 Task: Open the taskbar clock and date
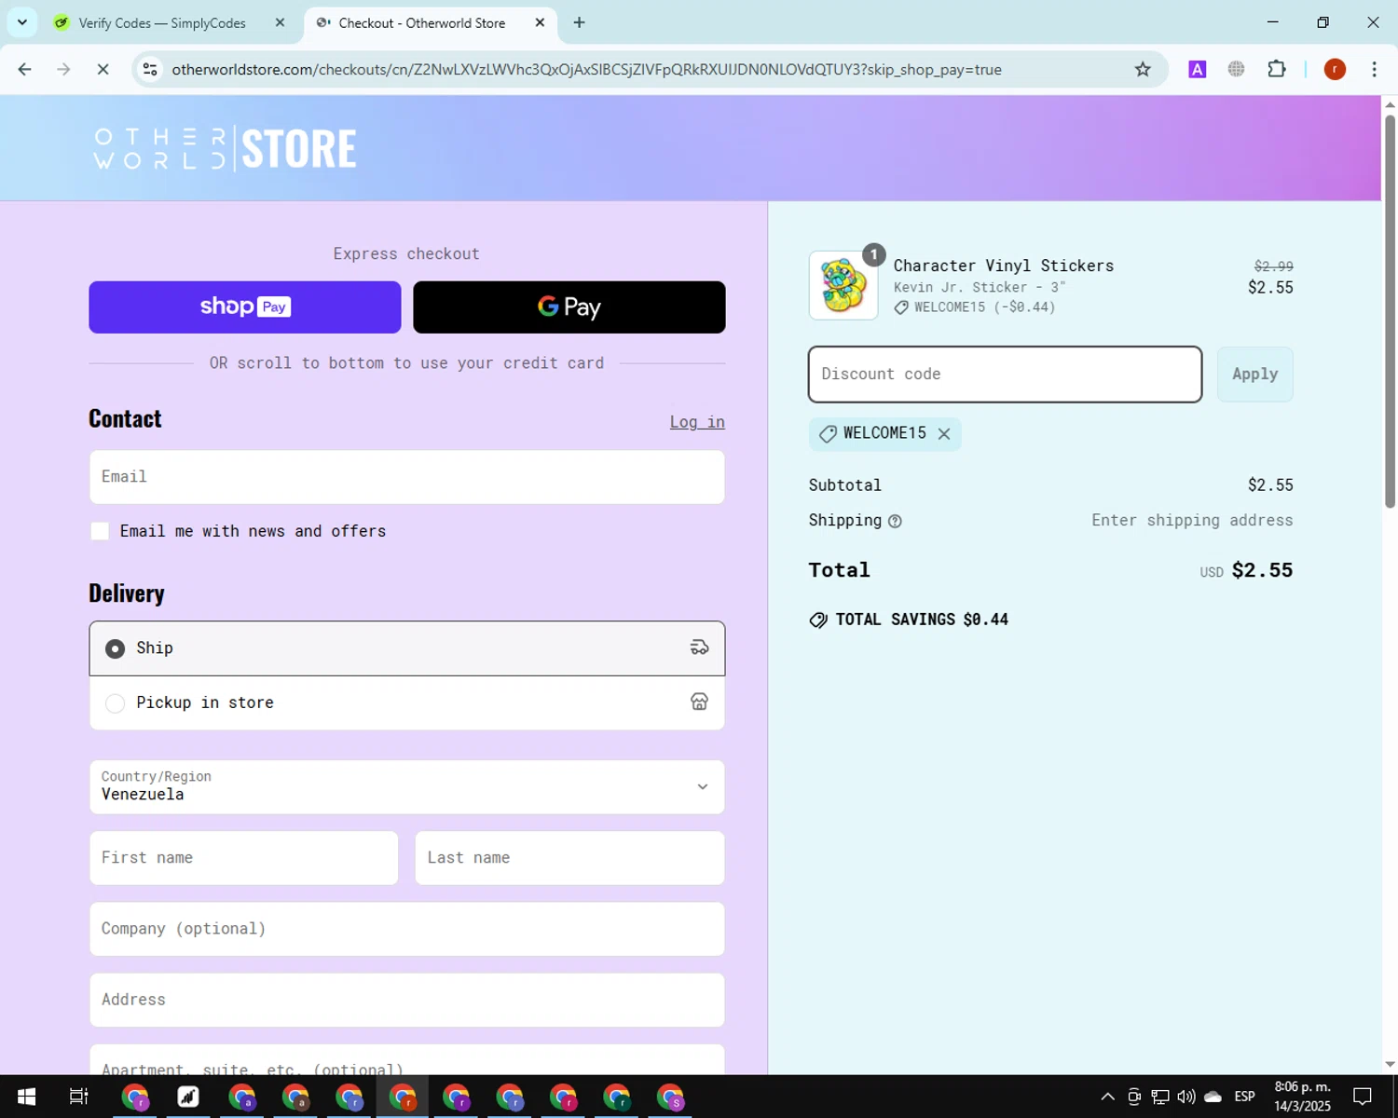tap(1302, 1097)
